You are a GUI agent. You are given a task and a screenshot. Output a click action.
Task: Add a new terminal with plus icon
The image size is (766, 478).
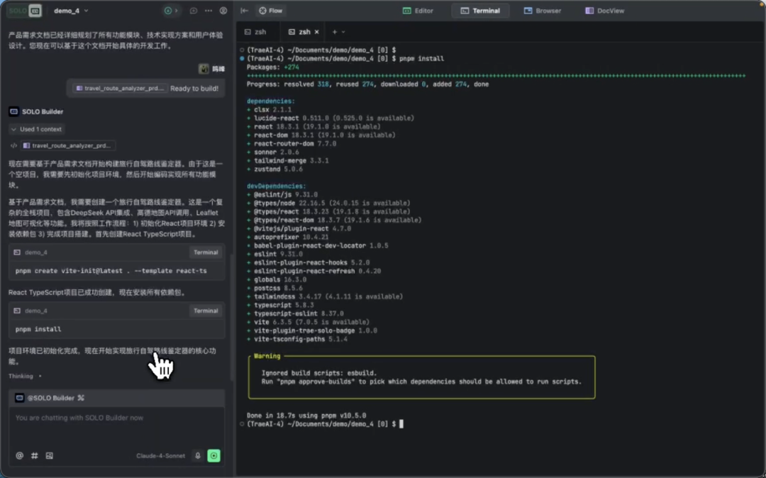point(335,32)
